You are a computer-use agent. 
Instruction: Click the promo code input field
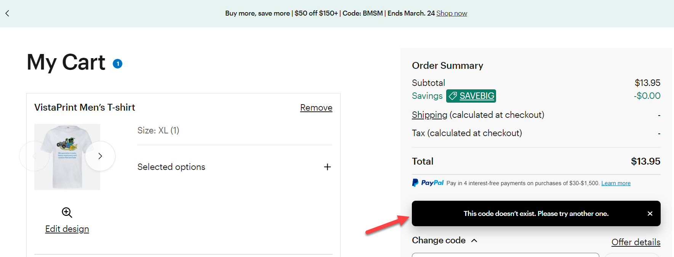coord(506,255)
